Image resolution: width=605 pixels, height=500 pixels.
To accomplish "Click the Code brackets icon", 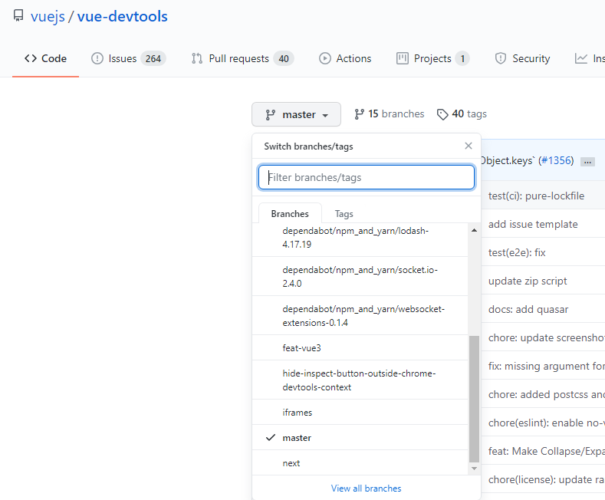I will pyautogui.click(x=31, y=58).
